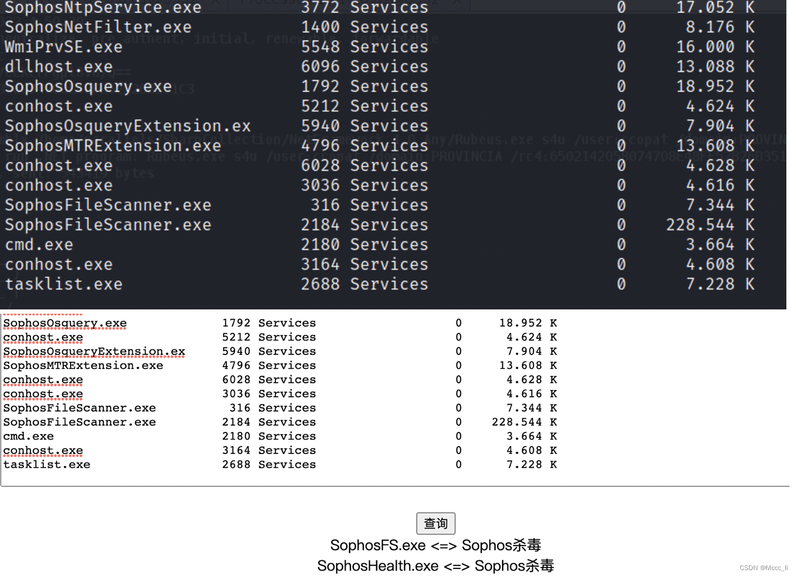Select memory value 8.176 K
This screenshot has height=576, width=796.
point(720,27)
